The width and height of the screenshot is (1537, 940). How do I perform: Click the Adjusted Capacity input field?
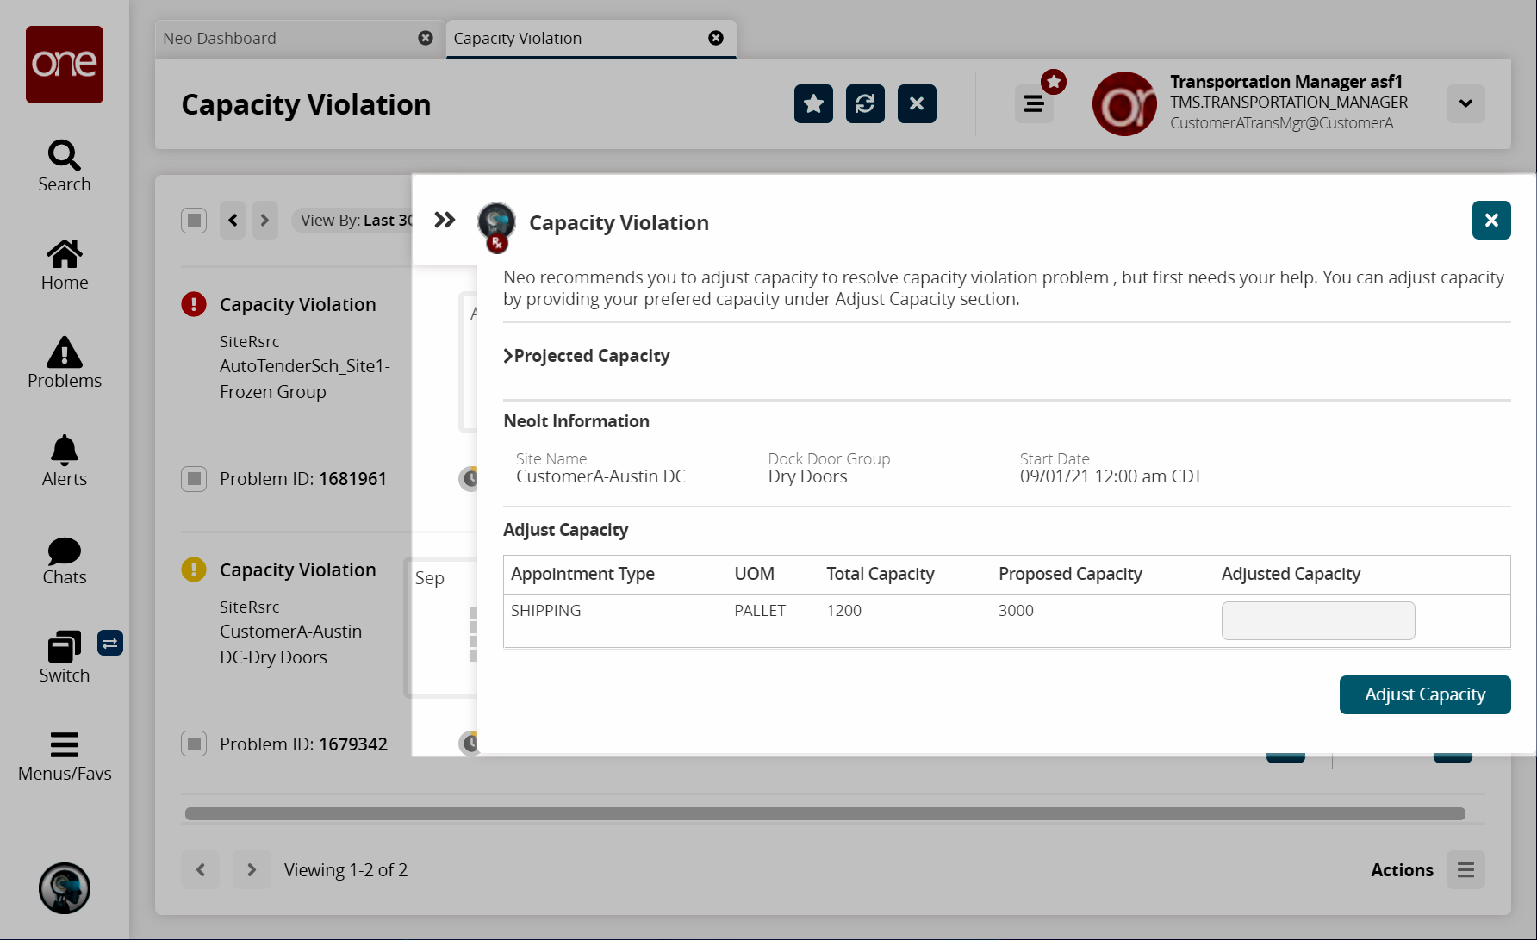click(x=1317, y=620)
